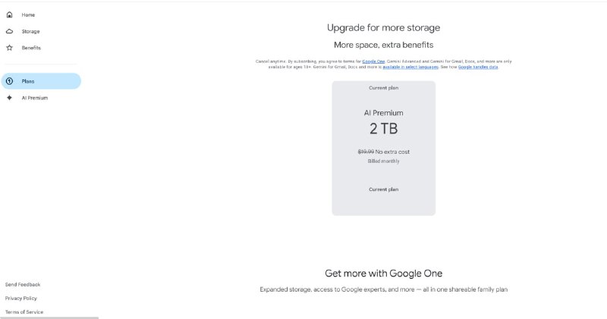
Task: Open the Terms of Service link
Action: click(24, 311)
